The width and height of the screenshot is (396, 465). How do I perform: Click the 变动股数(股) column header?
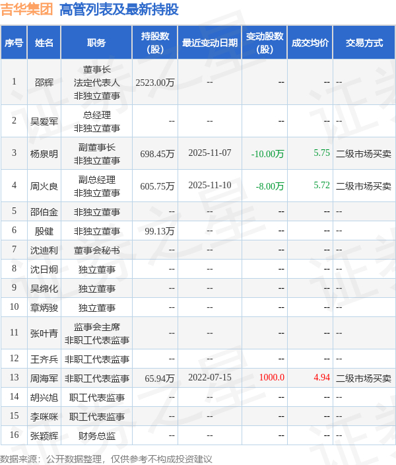265,43
